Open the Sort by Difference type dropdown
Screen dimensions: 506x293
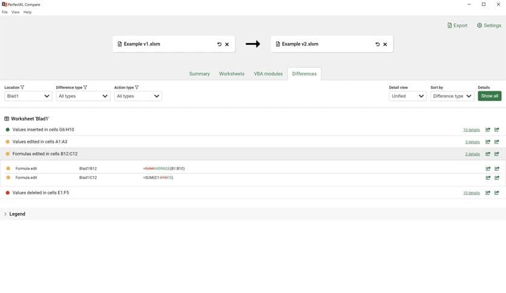tap(452, 96)
